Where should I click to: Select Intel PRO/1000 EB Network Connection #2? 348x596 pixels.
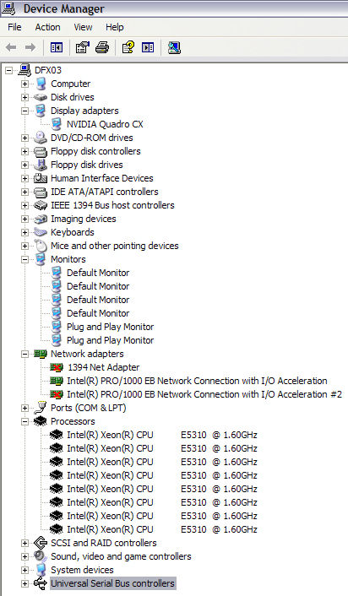pos(204,394)
